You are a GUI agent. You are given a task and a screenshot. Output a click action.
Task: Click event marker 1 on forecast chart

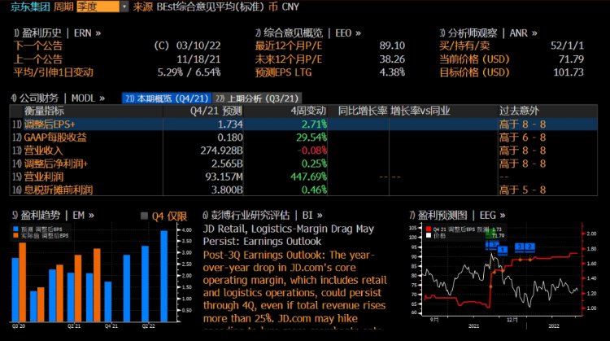(503, 250)
